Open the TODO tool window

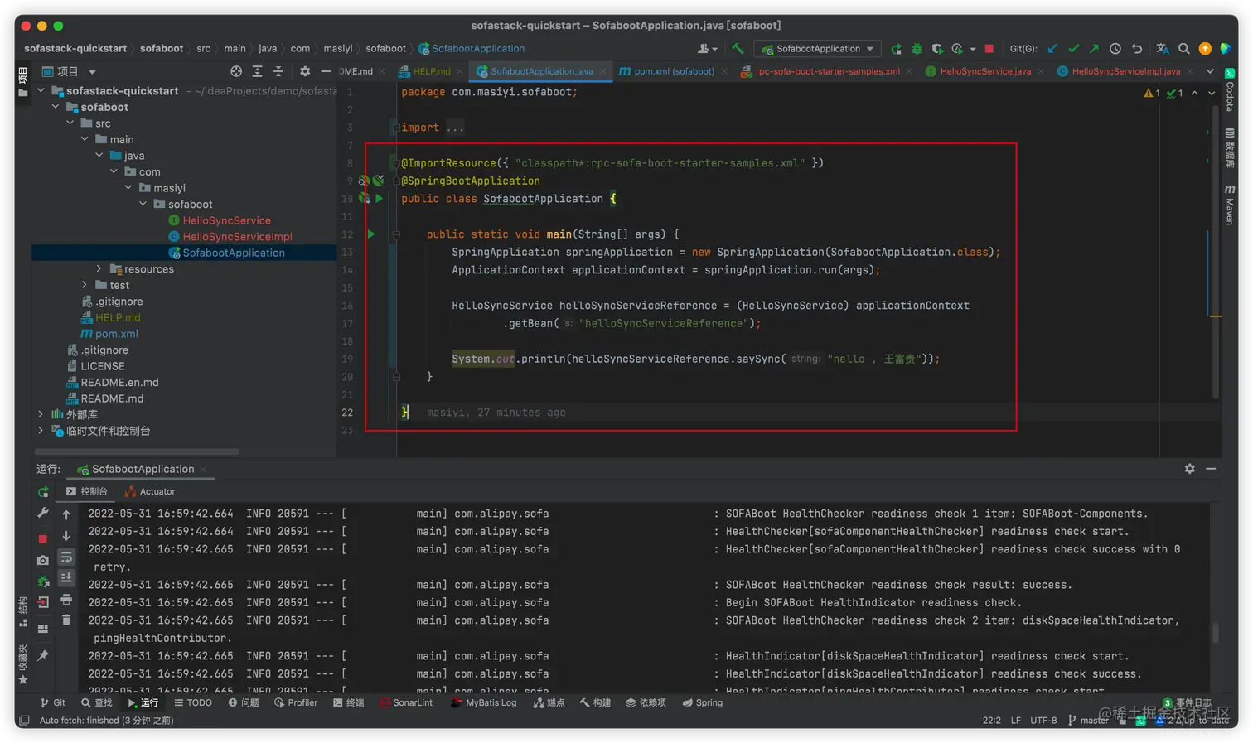pos(193,702)
